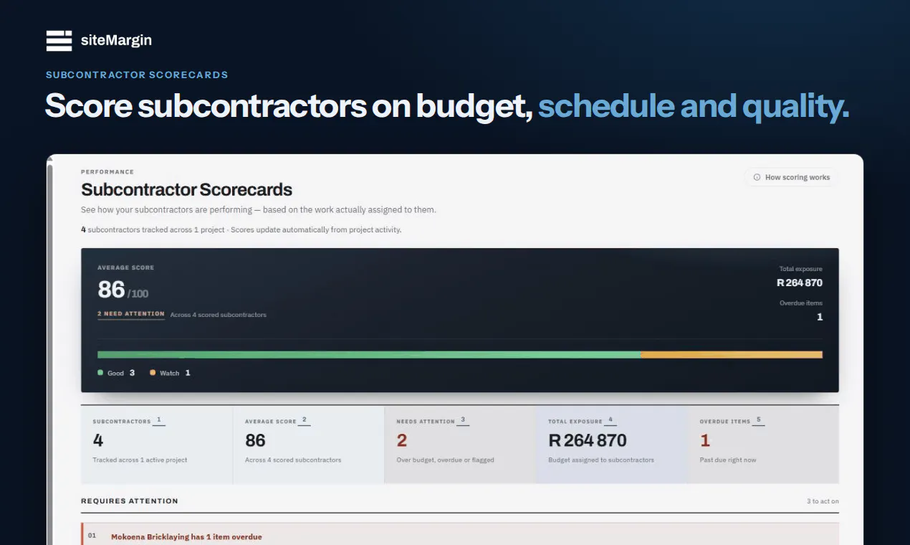The height and width of the screenshot is (545, 910).
Task: Open the Overdue Items stat card
Action: point(763,445)
